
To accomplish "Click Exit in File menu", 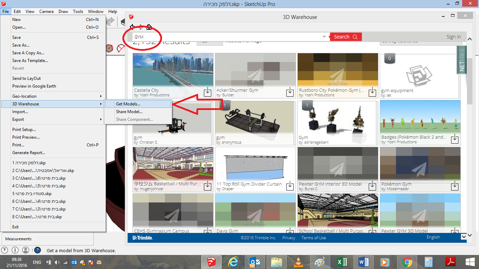I will coord(53,227).
